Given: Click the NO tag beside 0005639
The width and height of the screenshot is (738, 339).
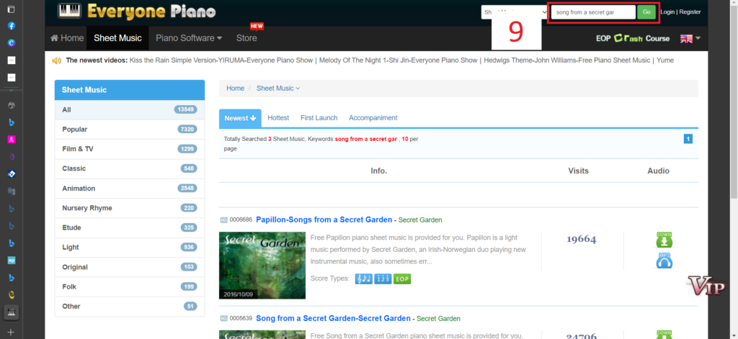Looking at the screenshot, I should tap(223, 319).
